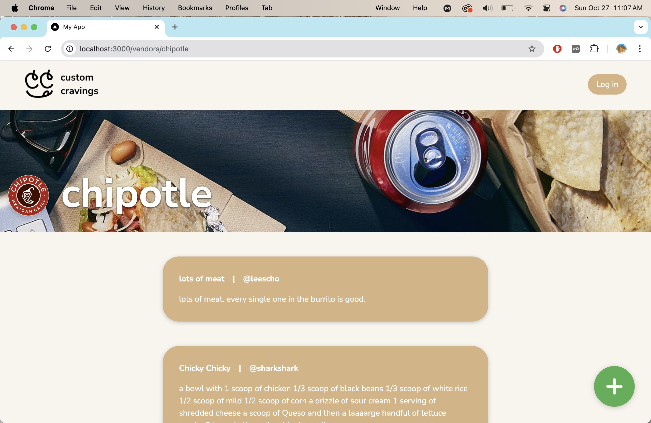
Task: Open the volume control in menu bar
Action: click(x=487, y=8)
